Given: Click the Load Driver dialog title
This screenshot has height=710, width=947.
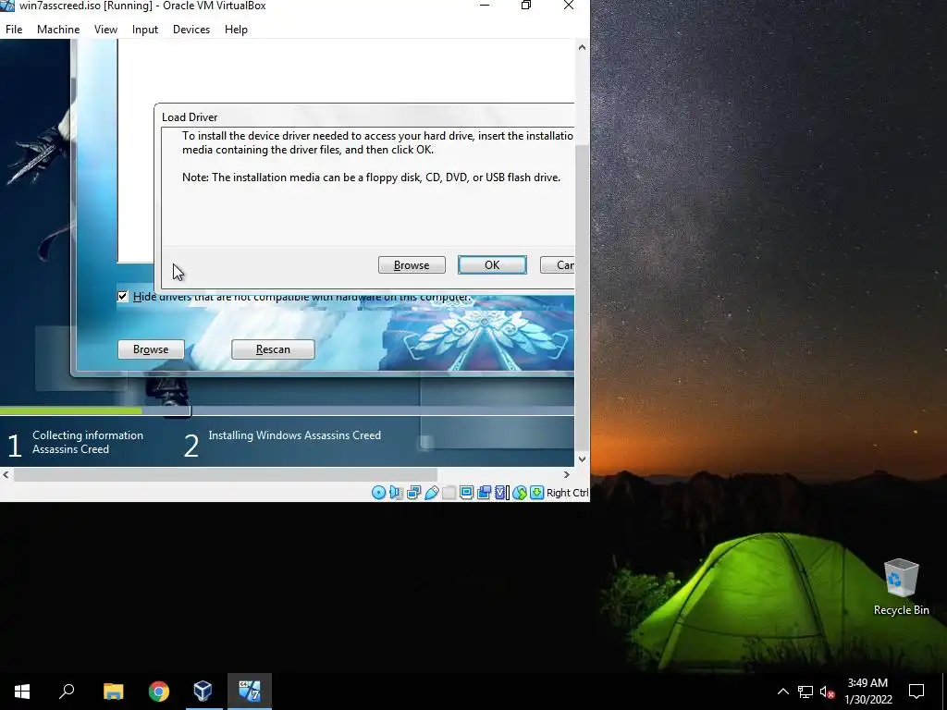Looking at the screenshot, I should [x=190, y=117].
